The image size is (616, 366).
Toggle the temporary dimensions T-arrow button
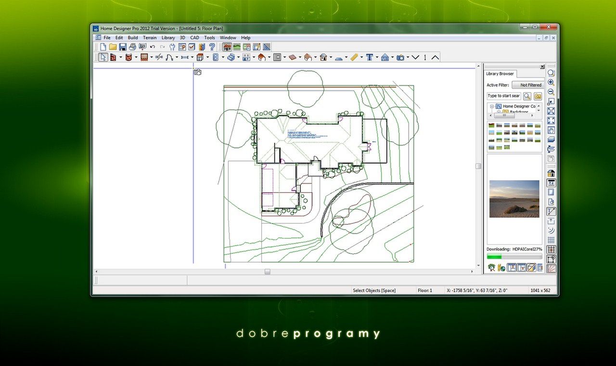[551, 212]
